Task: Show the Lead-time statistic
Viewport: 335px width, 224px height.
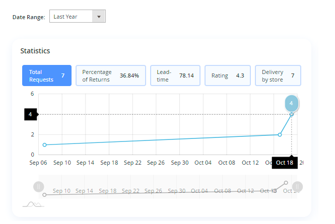Action: [x=175, y=76]
